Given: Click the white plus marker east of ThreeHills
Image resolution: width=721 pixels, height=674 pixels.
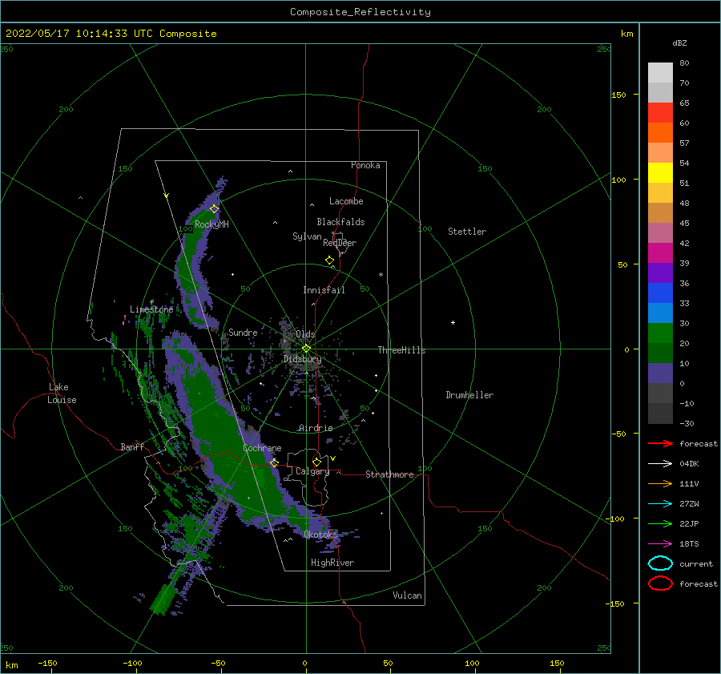Looking at the screenshot, I should (x=453, y=322).
